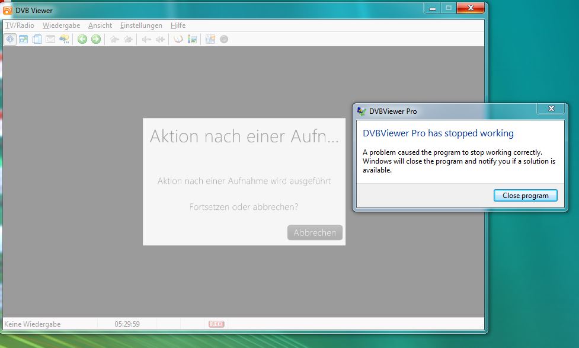Open the Wiedergabe menu
The width and height of the screenshot is (579, 348).
click(61, 25)
